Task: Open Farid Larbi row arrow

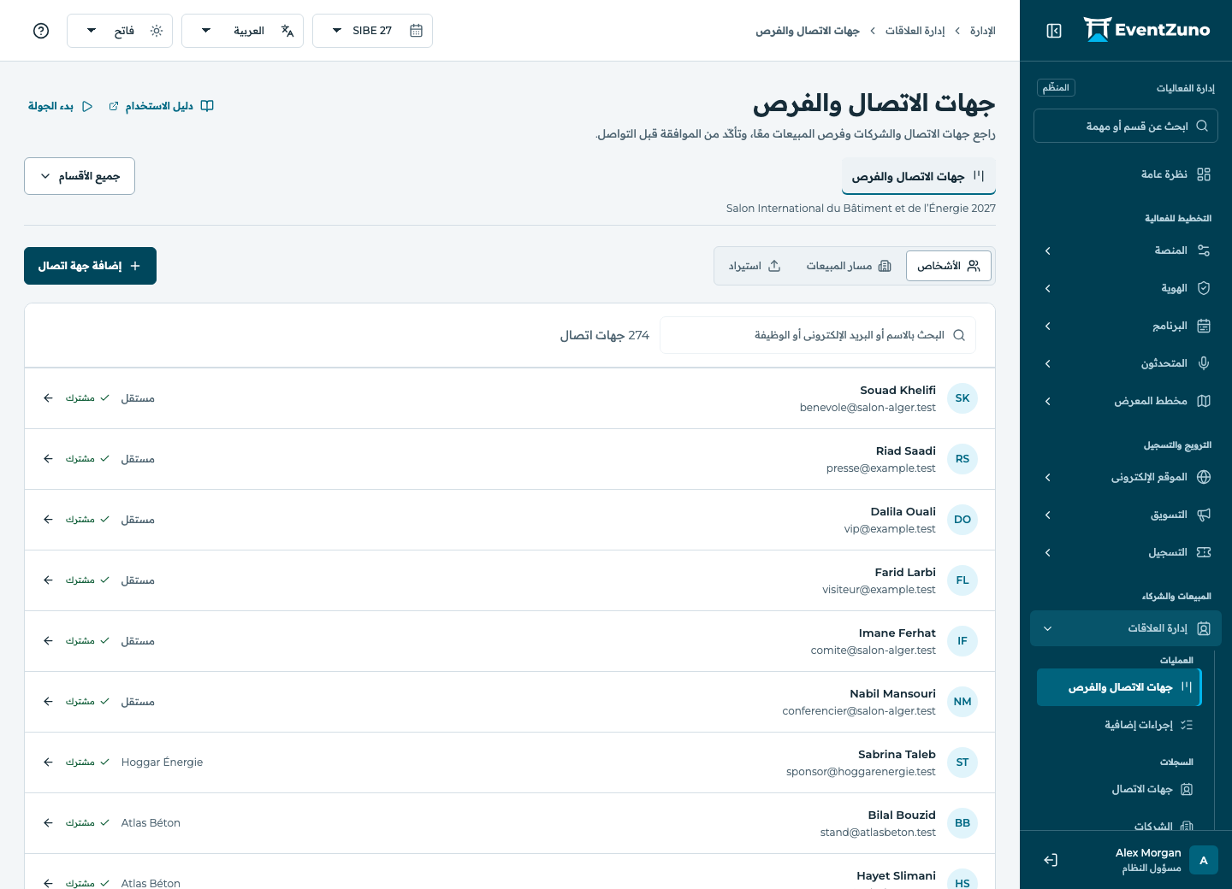Action: pos(48,580)
